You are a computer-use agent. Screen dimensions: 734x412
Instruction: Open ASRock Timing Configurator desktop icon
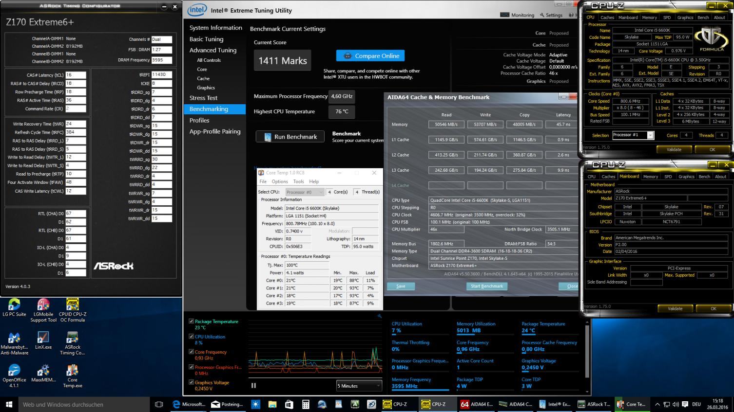72,343
